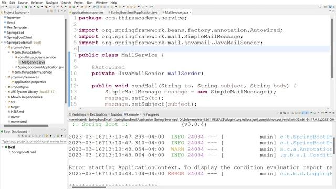Click the Debug bug icon in toolbar
Image resolution: width=336 pixels, height=189 pixels.
tap(30, 7)
